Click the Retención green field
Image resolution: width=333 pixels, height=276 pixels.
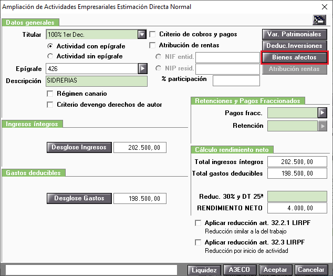coord(293,126)
